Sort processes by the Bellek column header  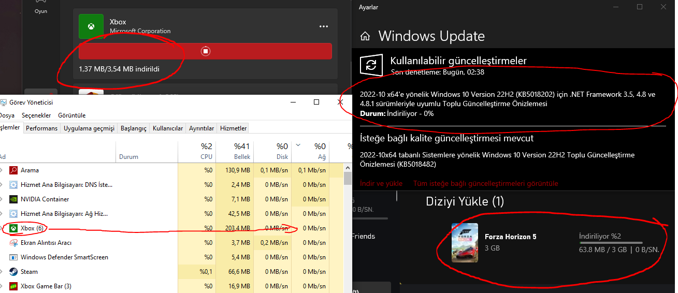[x=234, y=151]
